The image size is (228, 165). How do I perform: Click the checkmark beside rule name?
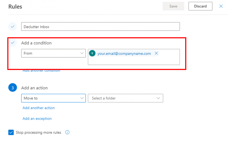coord(12,26)
